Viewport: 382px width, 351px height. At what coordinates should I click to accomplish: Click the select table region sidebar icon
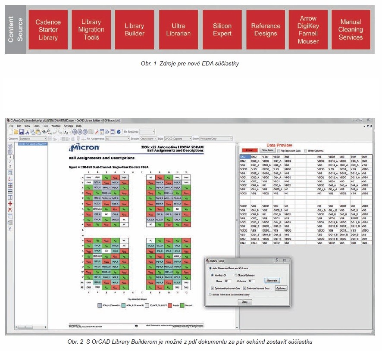[x=10, y=173]
